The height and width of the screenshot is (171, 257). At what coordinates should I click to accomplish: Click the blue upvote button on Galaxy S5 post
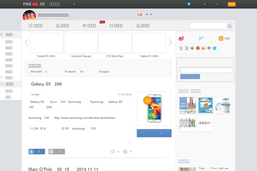click(37, 151)
